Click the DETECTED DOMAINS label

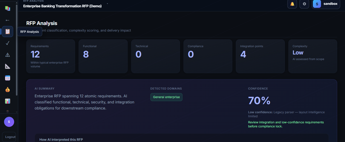(x=166, y=89)
